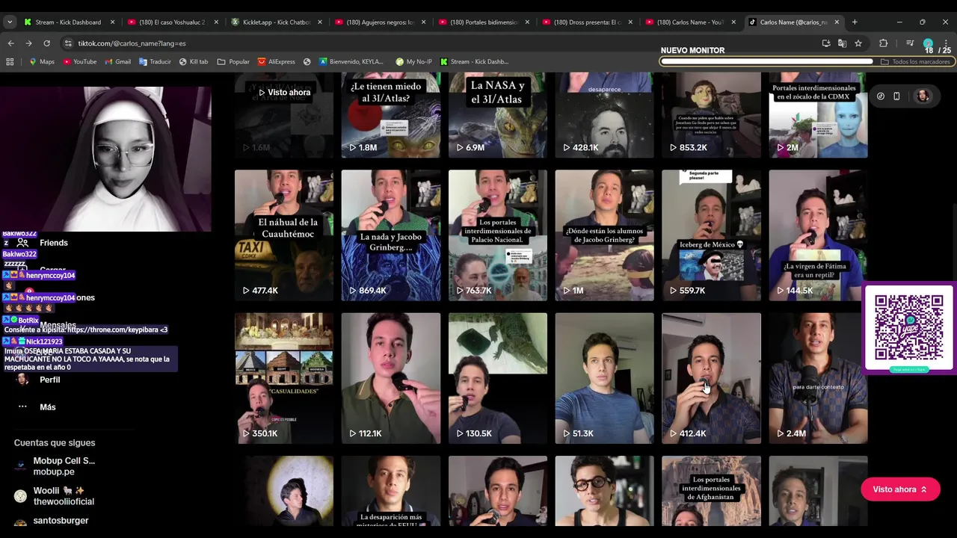Close the Carlos Name TikTok tab

click(837, 22)
